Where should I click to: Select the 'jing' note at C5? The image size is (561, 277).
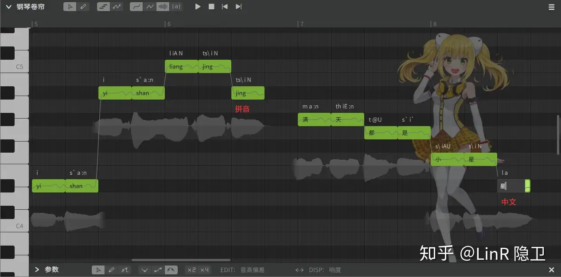(214, 66)
